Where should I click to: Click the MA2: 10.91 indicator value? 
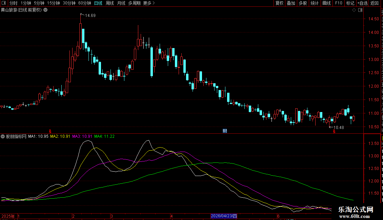click(60, 136)
